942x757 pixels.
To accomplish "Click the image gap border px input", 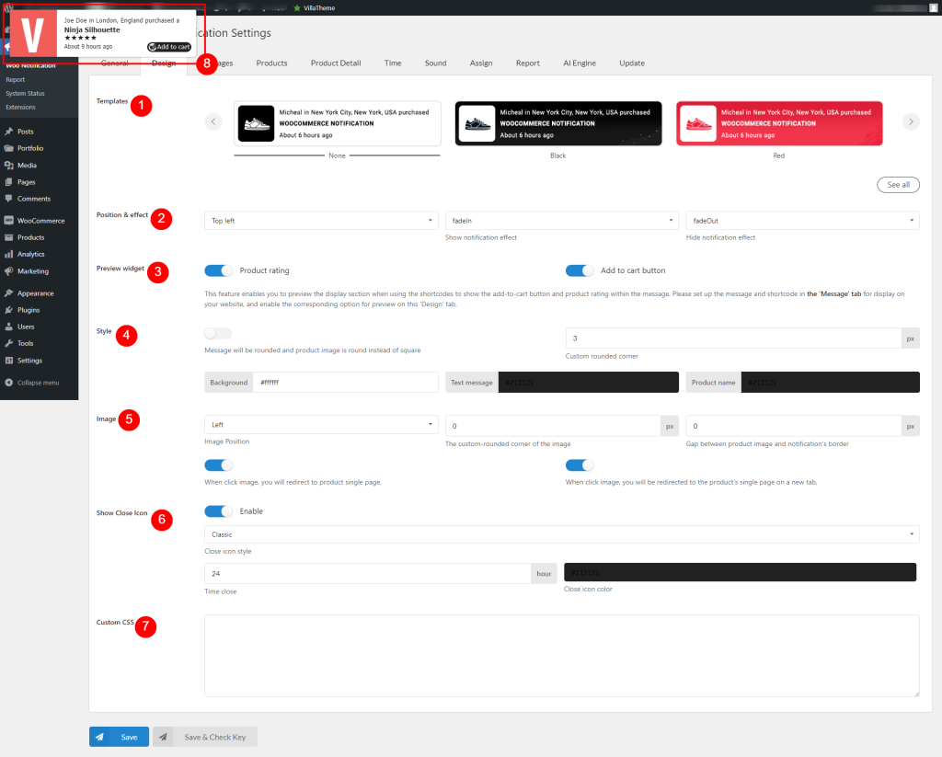I will [794, 426].
